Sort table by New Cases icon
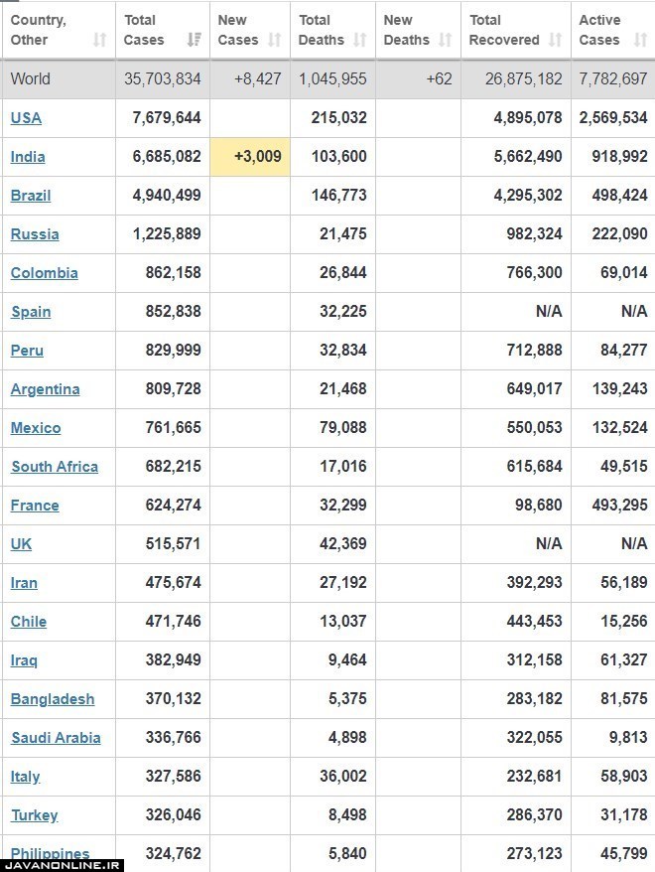Screen dimensions: 655x872 pos(275,40)
